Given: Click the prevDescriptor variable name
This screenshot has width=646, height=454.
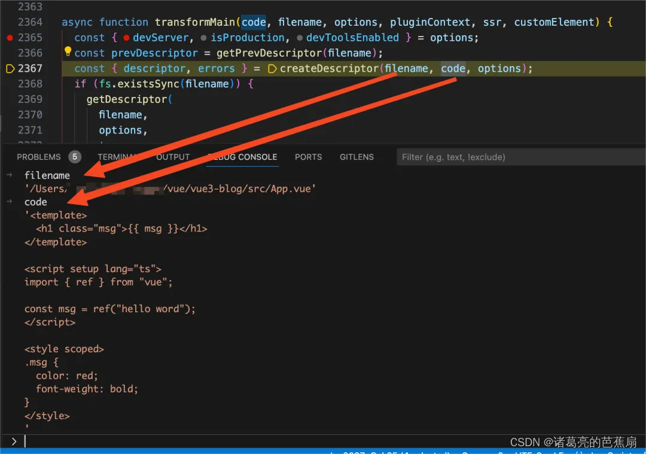Looking at the screenshot, I should pyautogui.click(x=154, y=53).
